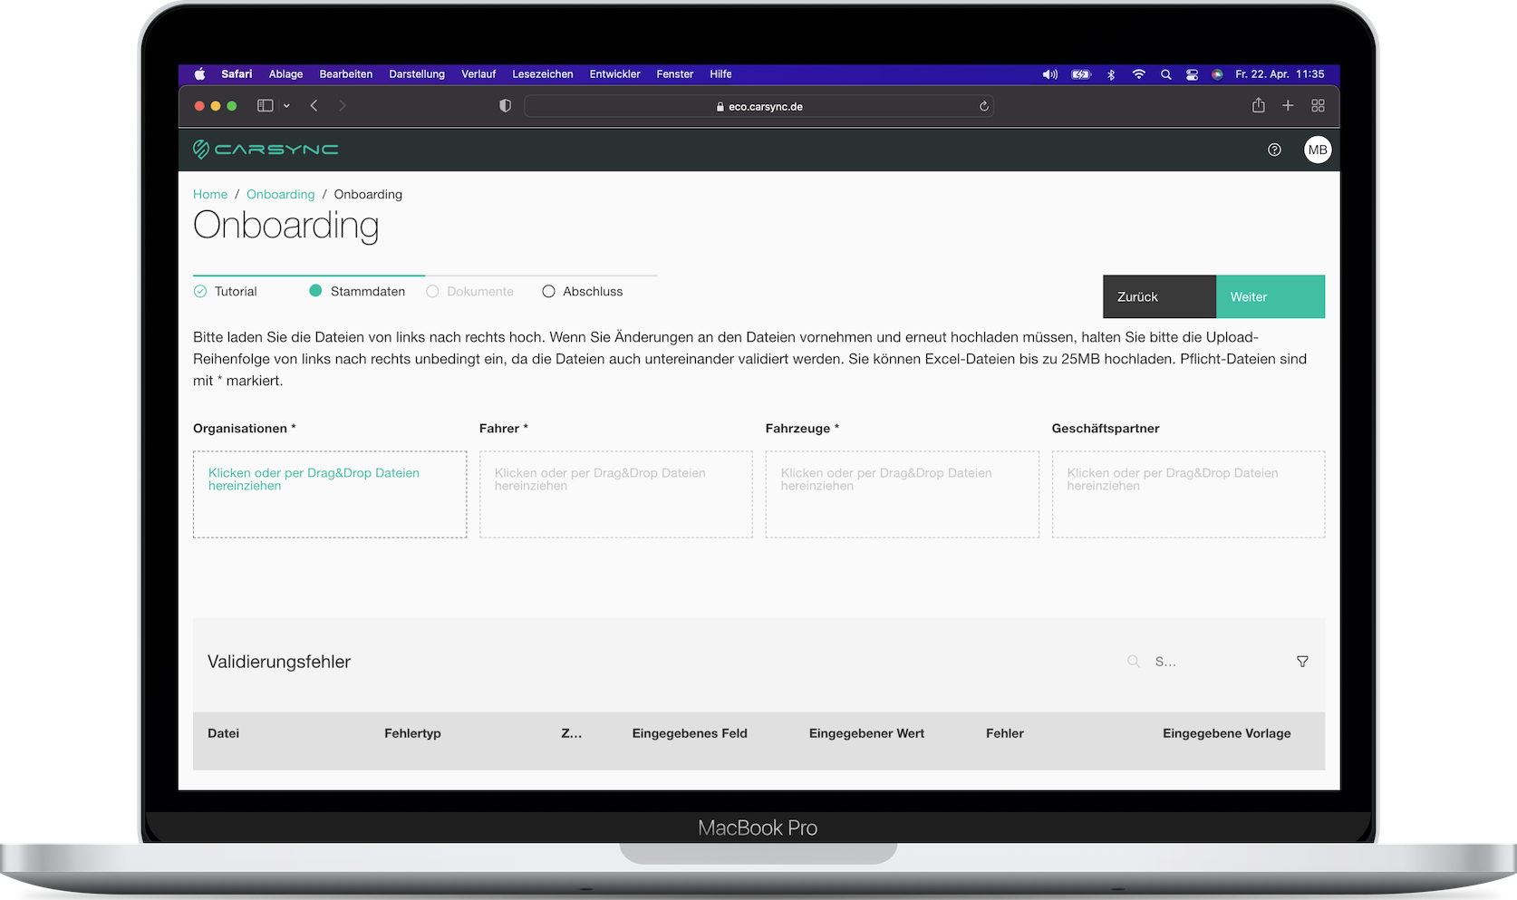Sort by the Fehler column header
This screenshot has width=1517, height=900.
coord(1005,733)
